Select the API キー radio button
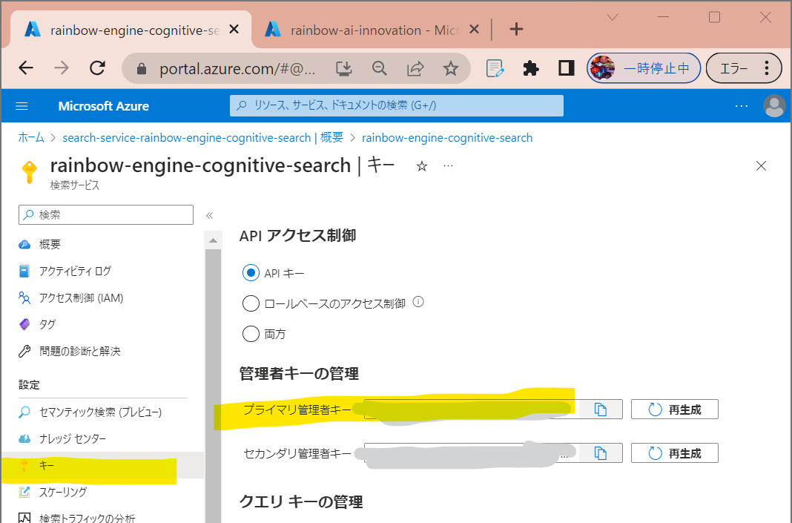The width and height of the screenshot is (792, 523). [251, 273]
